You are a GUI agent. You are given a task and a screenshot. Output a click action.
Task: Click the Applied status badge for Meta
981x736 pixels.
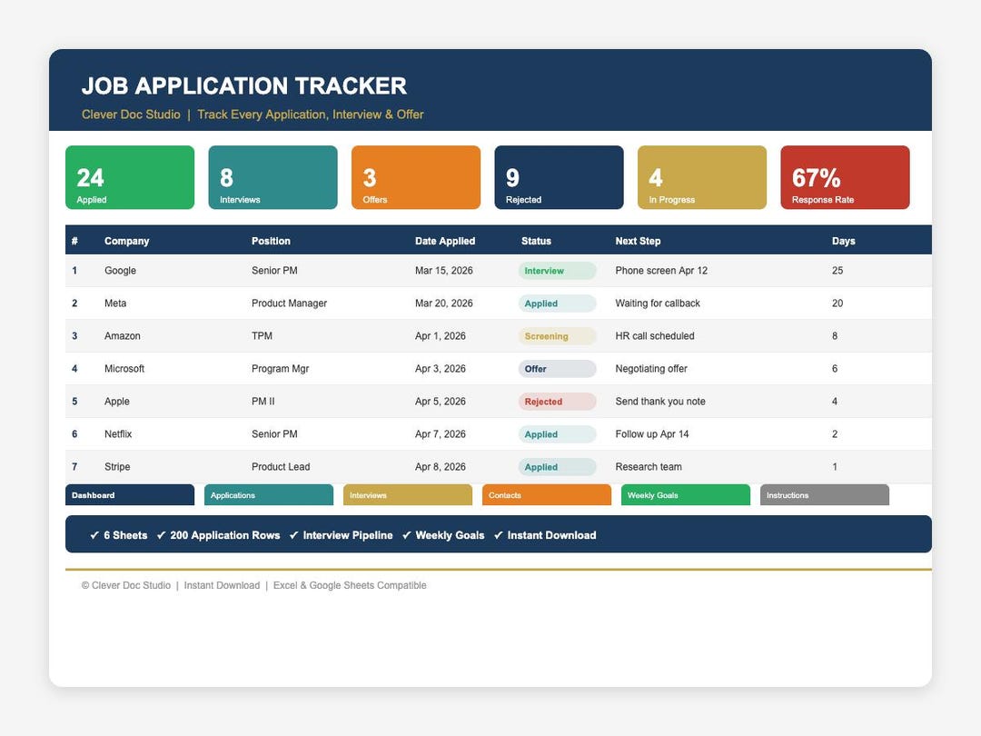pos(557,303)
